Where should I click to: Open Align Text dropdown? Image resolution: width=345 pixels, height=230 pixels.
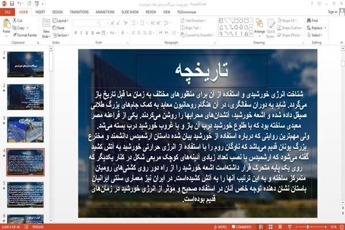(x=190, y=28)
